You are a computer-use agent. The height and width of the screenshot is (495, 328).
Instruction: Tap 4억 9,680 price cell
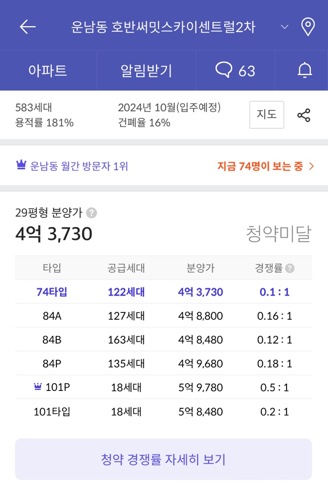[x=201, y=364]
